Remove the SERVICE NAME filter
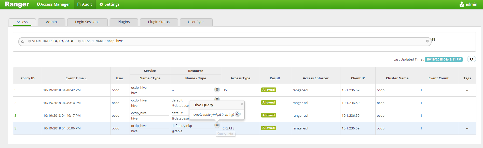 (79, 41)
